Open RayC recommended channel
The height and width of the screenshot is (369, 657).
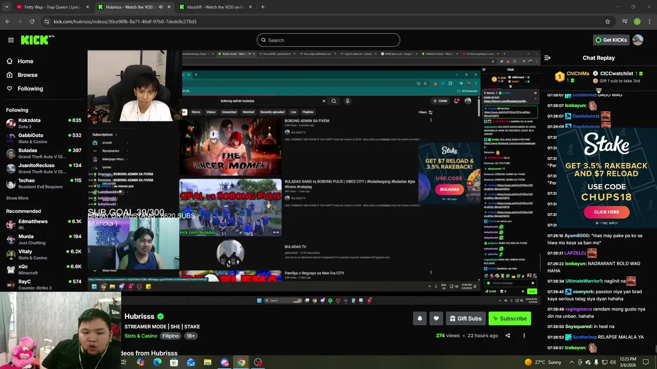[x=44, y=284]
